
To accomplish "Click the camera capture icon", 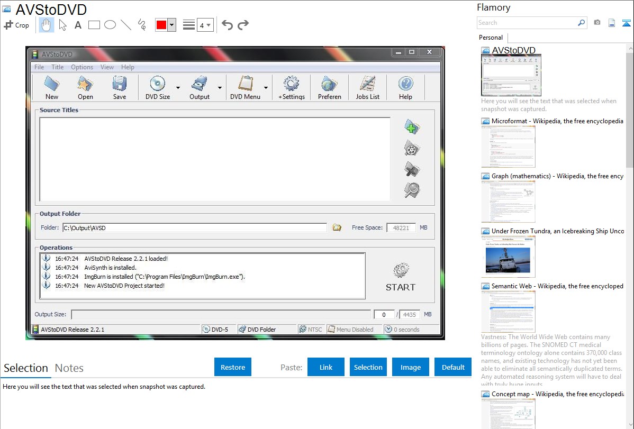I will click(597, 23).
